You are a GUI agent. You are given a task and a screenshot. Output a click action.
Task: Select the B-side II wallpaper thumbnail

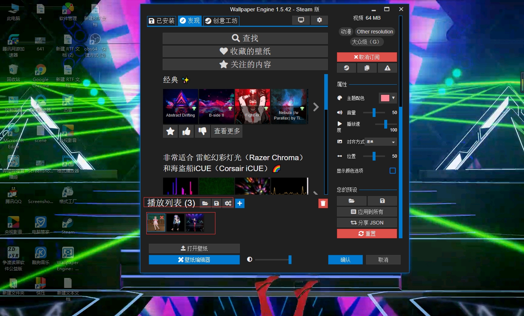coord(217,106)
